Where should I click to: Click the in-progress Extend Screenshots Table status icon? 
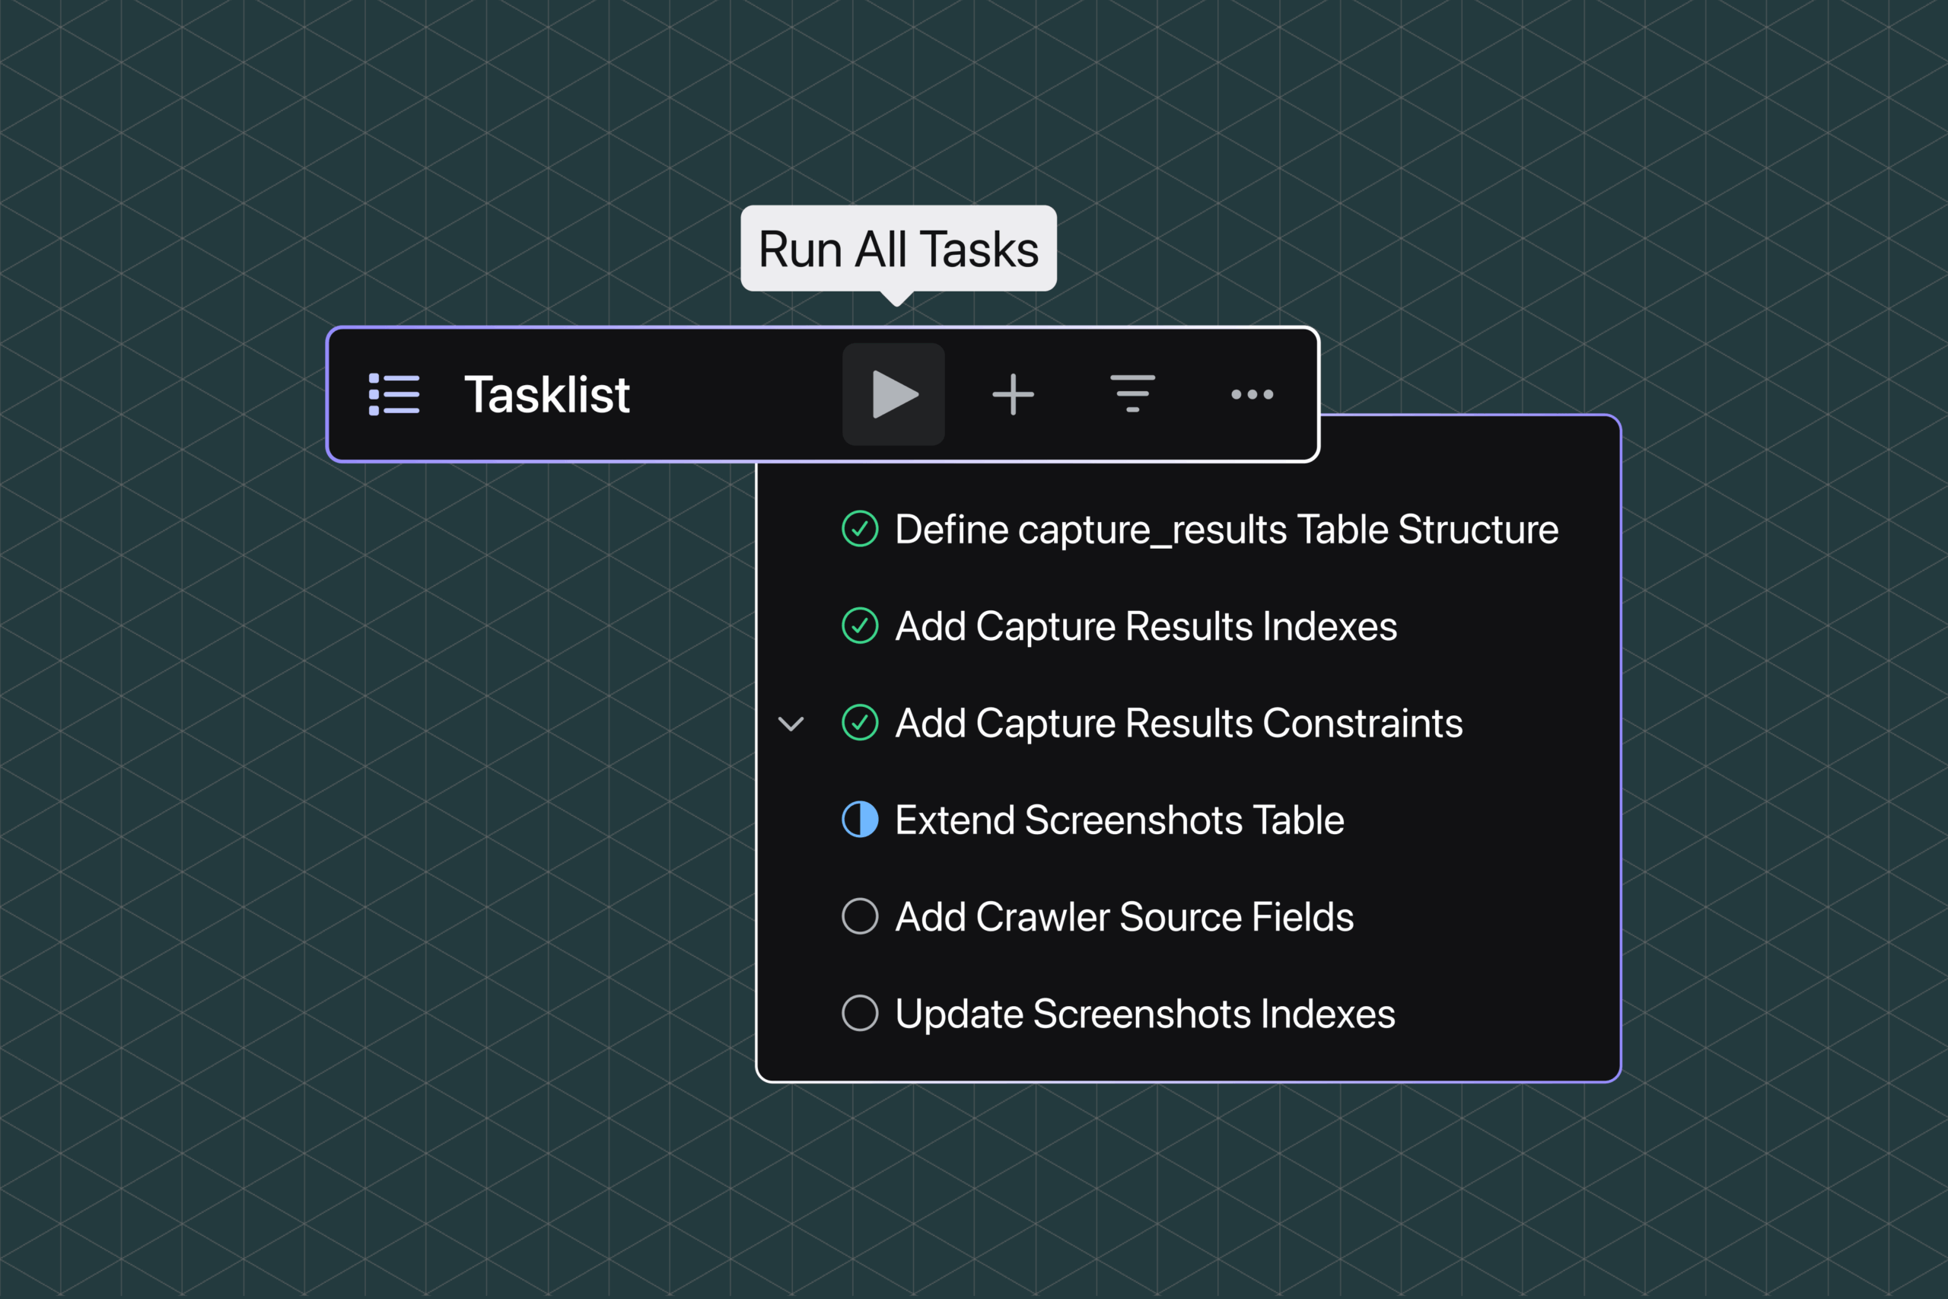tap(860, 820)
